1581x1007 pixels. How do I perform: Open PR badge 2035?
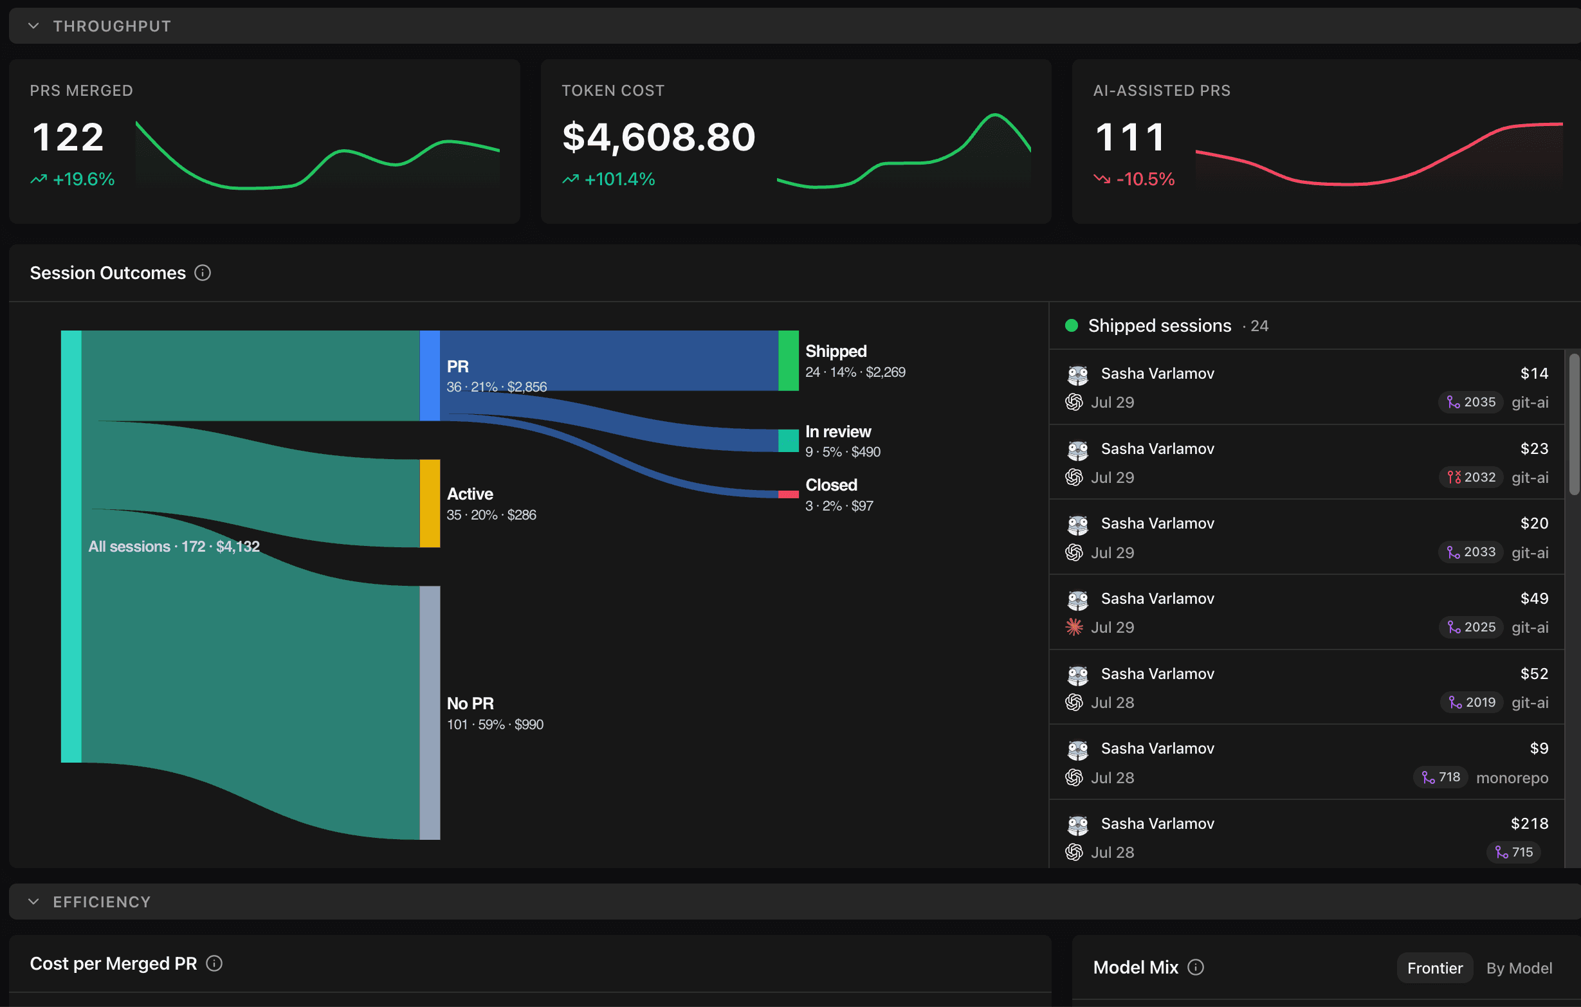coord(1471,403)
